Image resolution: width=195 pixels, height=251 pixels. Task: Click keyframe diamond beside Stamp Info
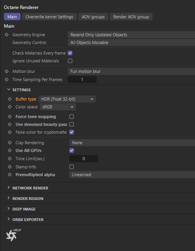10,167
